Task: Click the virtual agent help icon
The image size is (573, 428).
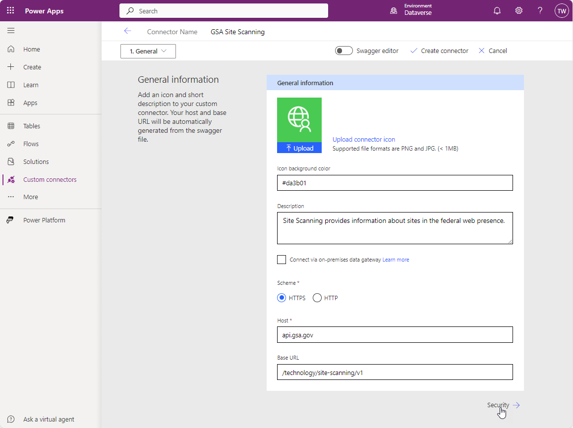Action: coord(11,419)
